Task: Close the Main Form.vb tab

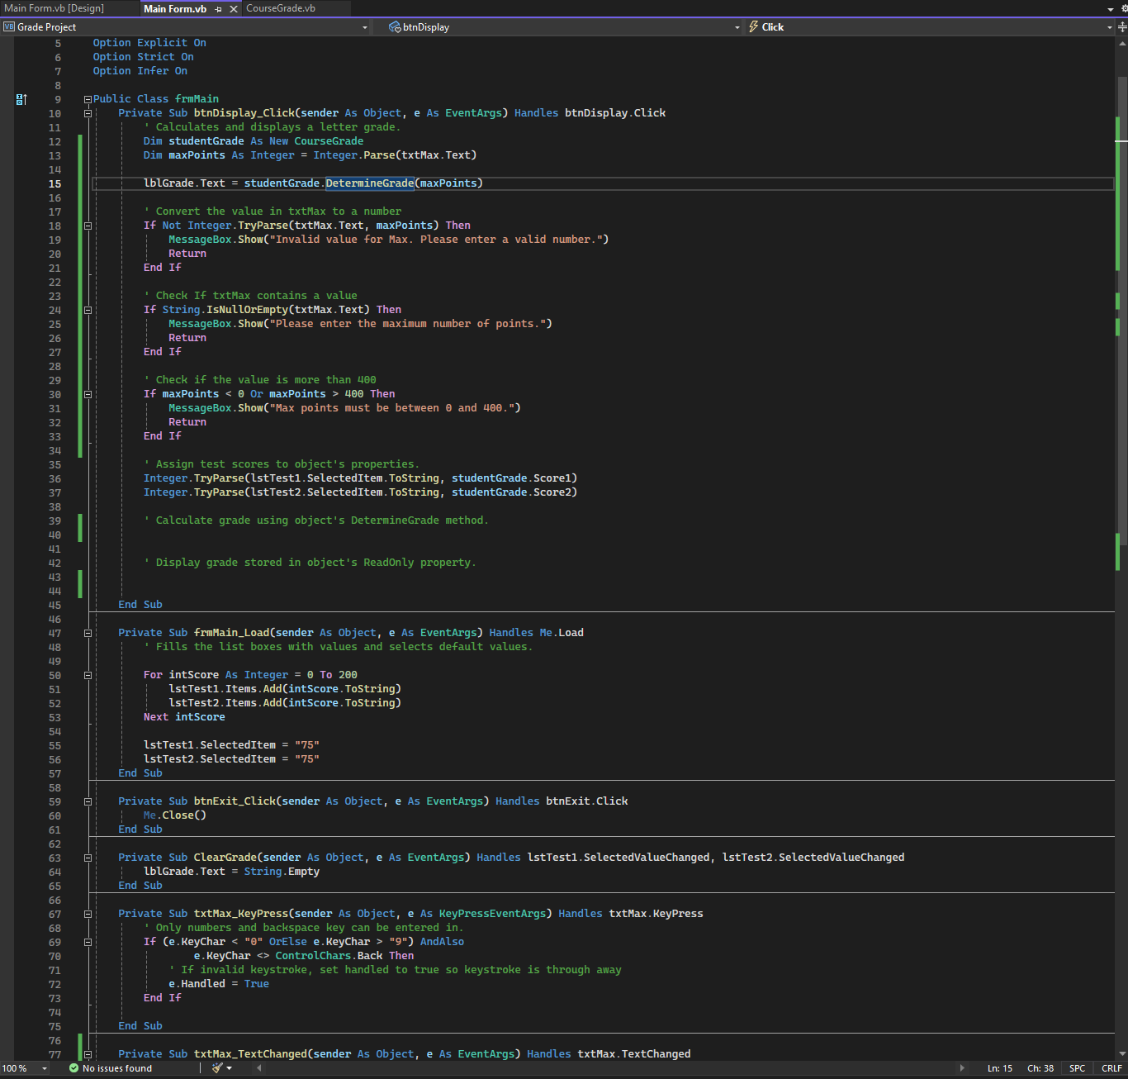Action: pyautogui.click(x=234, y=9)
